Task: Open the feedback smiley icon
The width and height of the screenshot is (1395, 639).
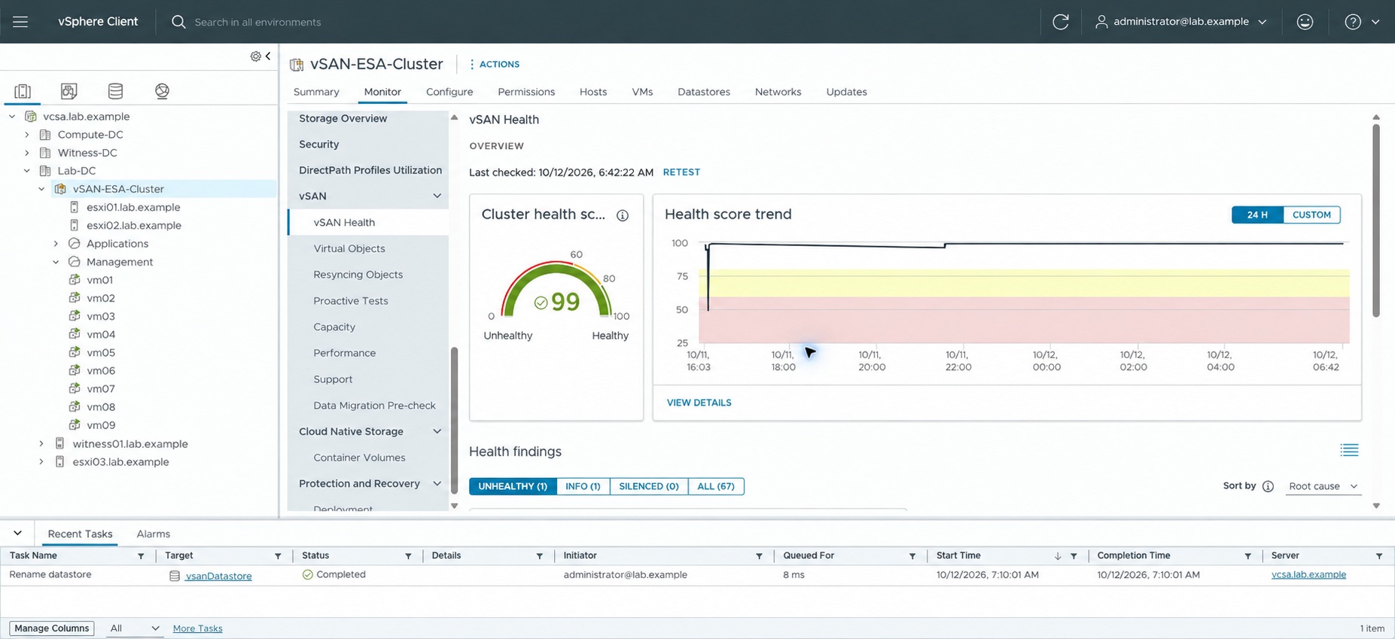Action: coord(1305,22)
